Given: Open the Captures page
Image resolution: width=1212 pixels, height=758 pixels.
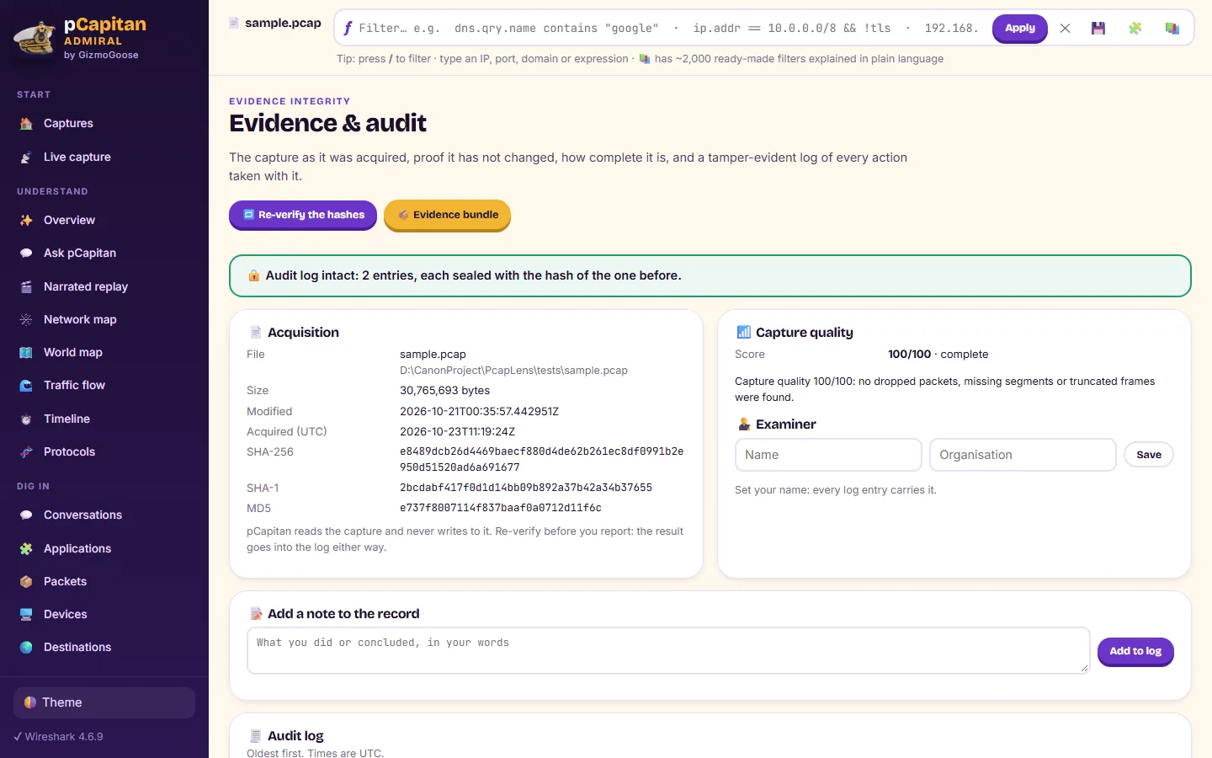Looking at the screenshot, I should pyautogui.click(x=104, y=124).
